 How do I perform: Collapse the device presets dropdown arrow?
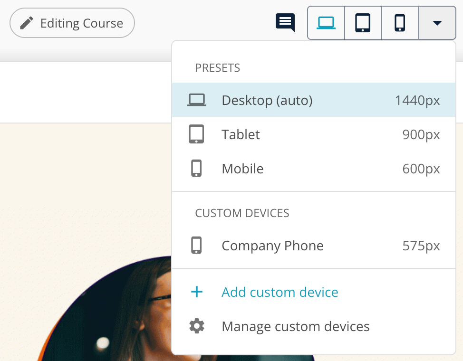[437, 23]
